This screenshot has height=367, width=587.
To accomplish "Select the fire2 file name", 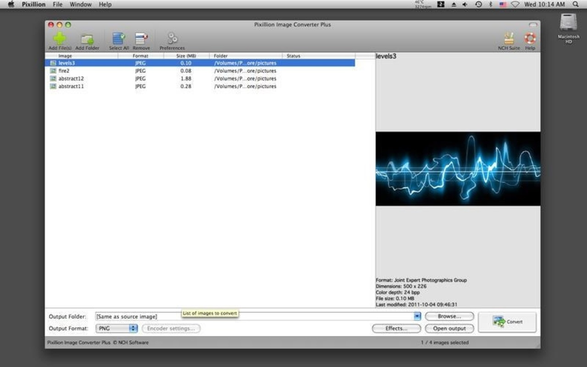I will 64,71.
